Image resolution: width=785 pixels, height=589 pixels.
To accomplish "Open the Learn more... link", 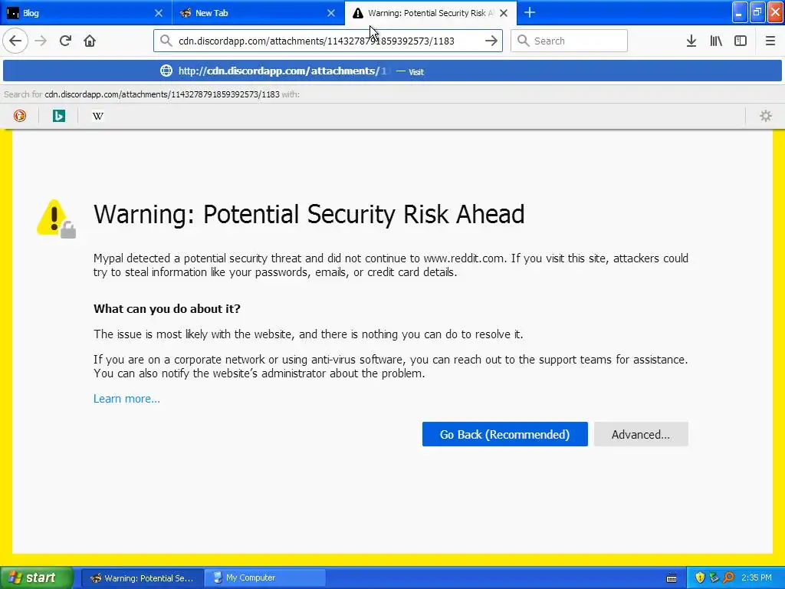I will pyautogui.click(x=126, y=399).
